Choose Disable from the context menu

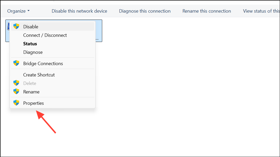tap(30, 26)
